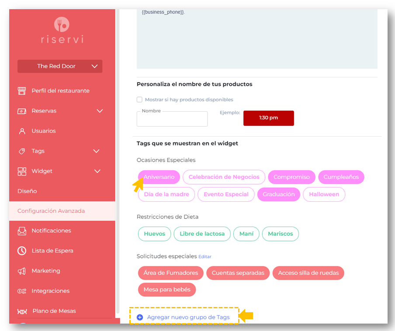Toggle the Maní diet tag

click(246, 234)
